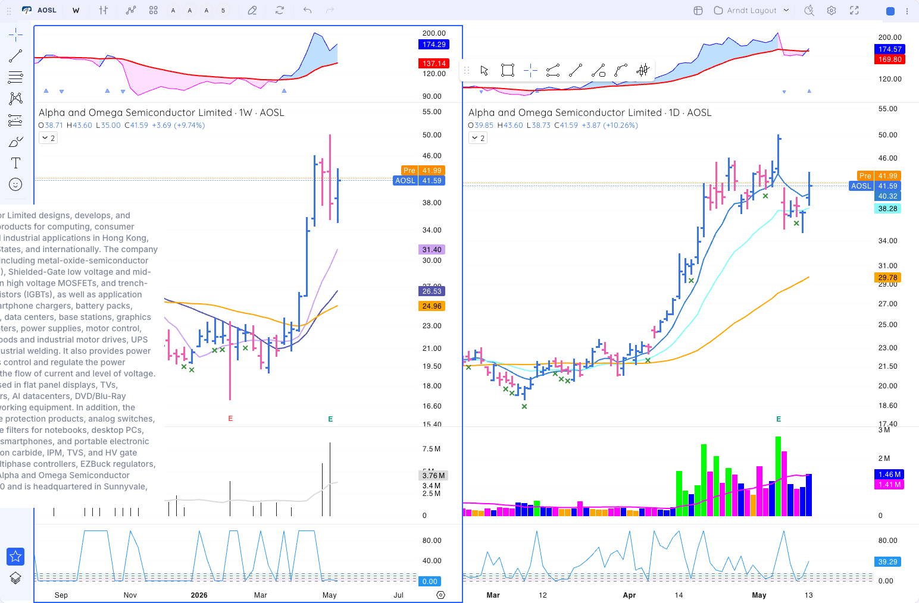This screenshot has height=603, width=919.
Task: Click the weekly chart title Alpha and Omega 1W
Action: [161, 112]
